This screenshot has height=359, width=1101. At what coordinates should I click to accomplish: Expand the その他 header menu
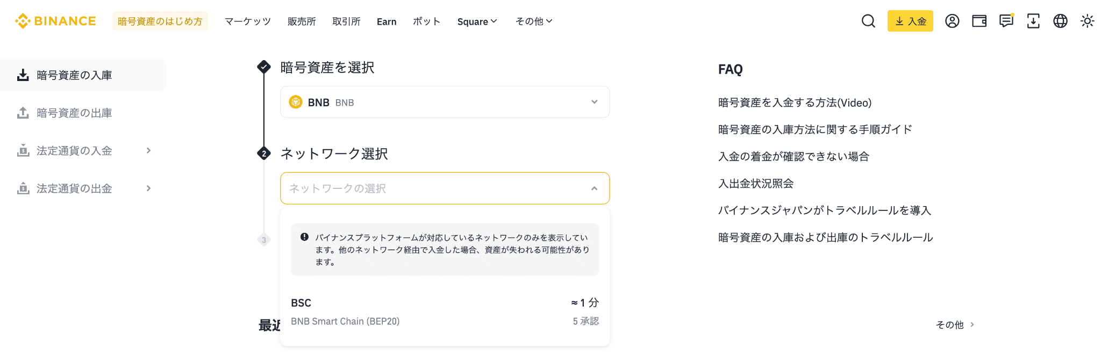pyautogui.click(x=533, y=21)
